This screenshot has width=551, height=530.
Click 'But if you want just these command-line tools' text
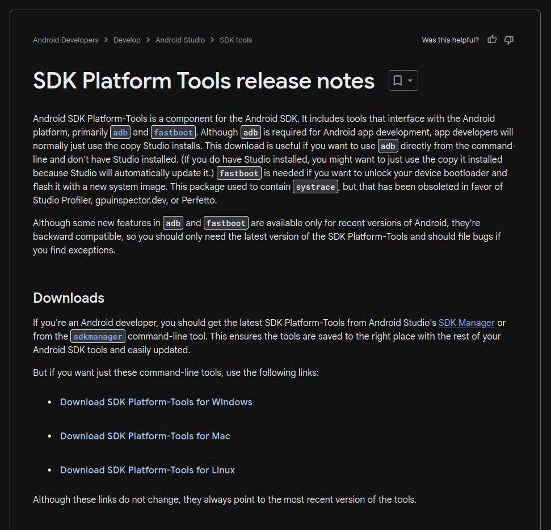pyautogui.click(x=176, y=372)
